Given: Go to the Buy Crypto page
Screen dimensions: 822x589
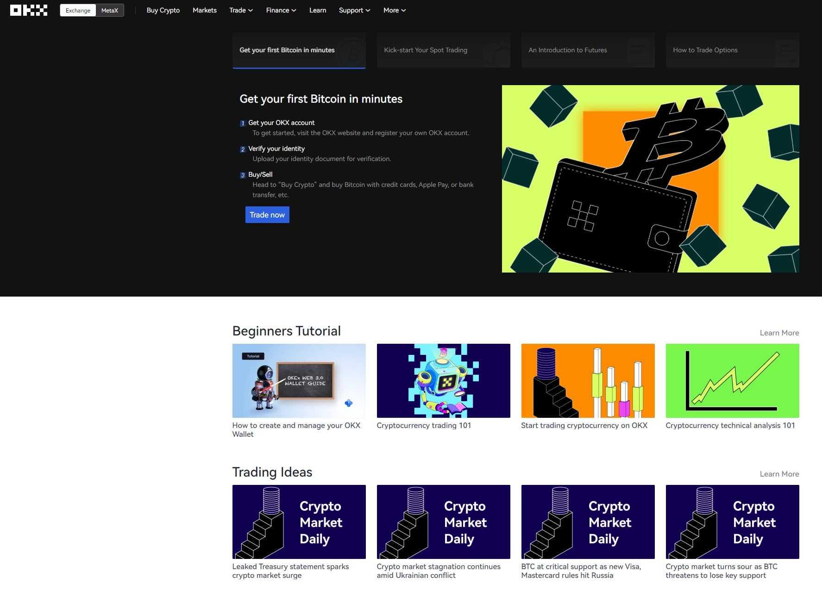Looking at the screenshot, I should point(163,10).
